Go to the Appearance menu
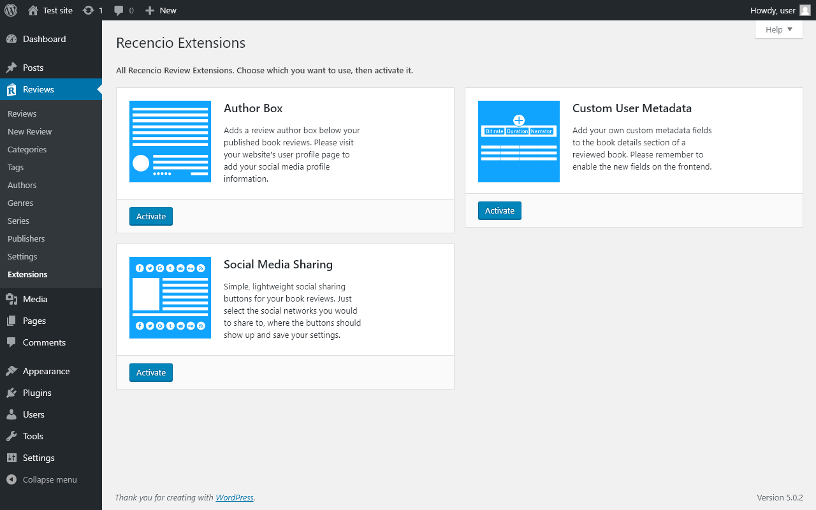The width and height of the screenshot is (816, 510). 46,371
